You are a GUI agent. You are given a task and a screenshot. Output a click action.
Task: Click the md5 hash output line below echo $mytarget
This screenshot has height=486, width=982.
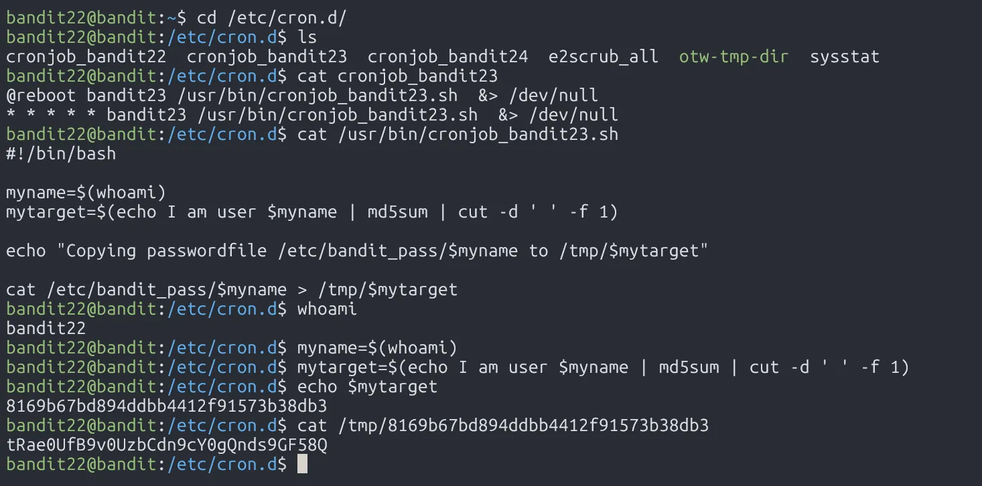(167, 406)
